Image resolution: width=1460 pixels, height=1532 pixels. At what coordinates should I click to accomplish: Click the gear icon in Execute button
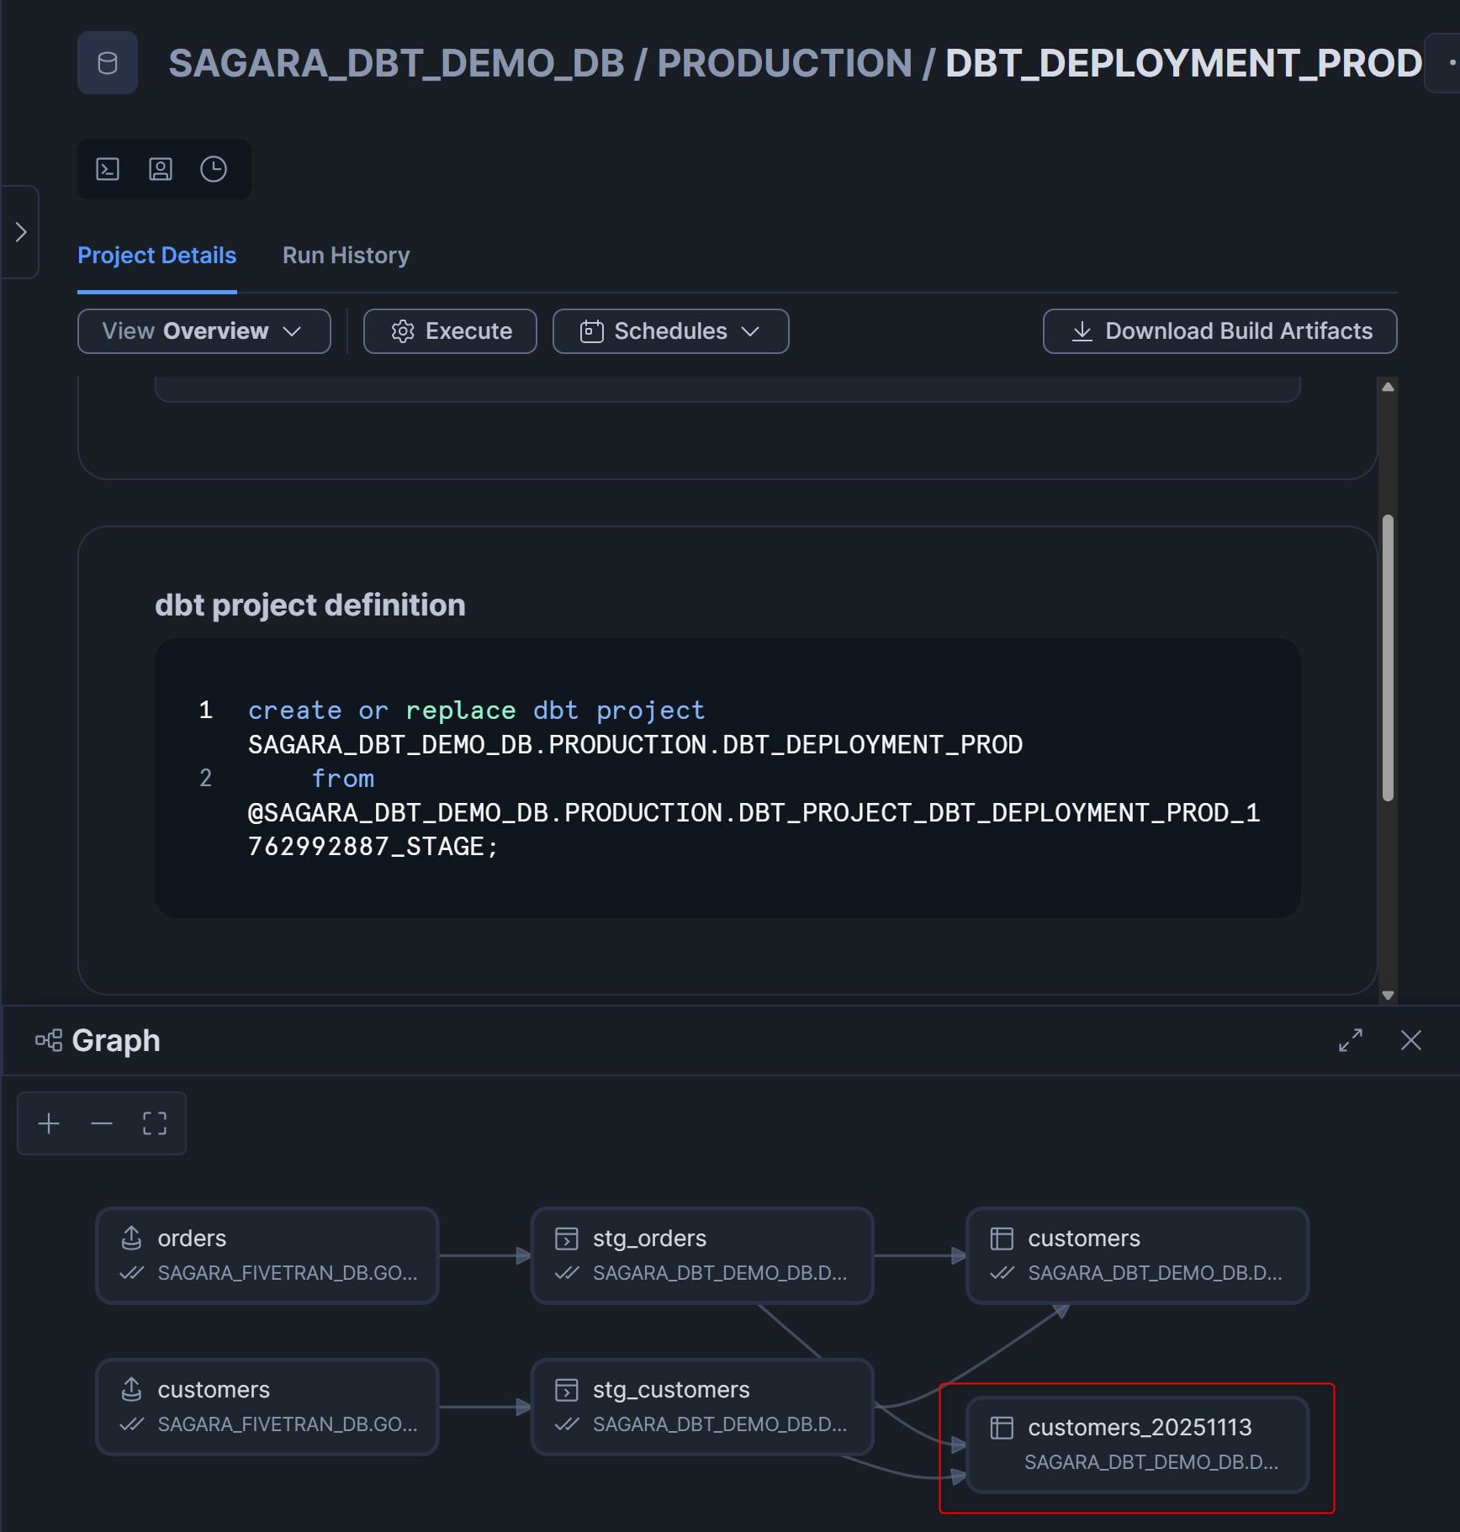pos(403,331)
